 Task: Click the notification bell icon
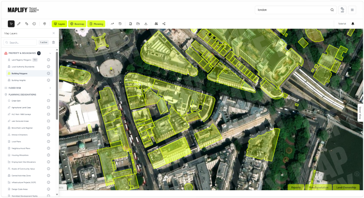click(x=353, y=24)
